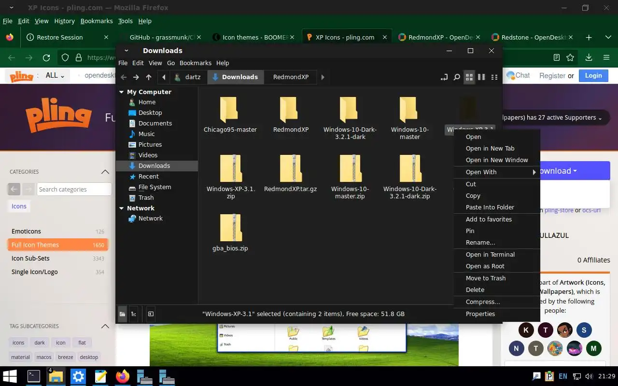Open Bookmarks menu in Downloads window
This screenshot has width=618, height=386.
pyautogui.click(x=195, y=63)
